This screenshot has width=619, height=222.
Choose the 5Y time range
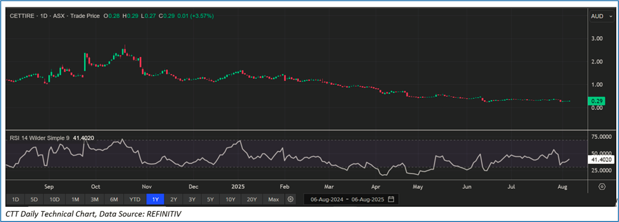click(x=210, y=199)
